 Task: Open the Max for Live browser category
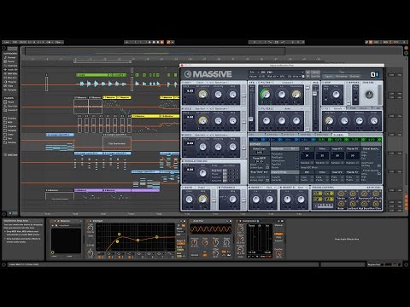click(x=11, y=78)
